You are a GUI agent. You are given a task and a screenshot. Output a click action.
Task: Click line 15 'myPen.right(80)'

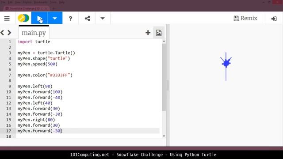click(36, 120)
